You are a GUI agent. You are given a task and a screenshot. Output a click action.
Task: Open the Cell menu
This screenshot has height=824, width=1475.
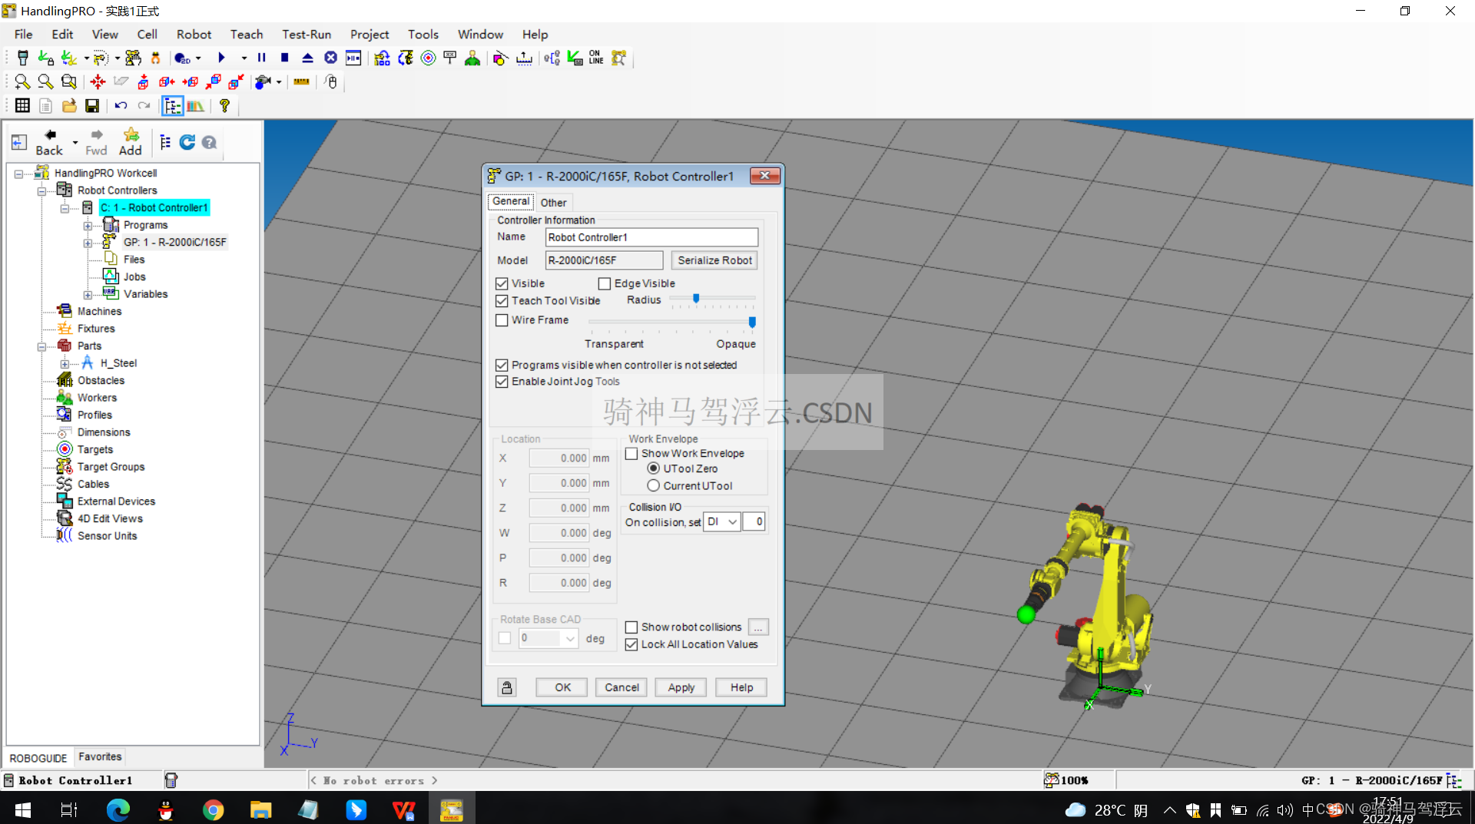click(147, 35)
